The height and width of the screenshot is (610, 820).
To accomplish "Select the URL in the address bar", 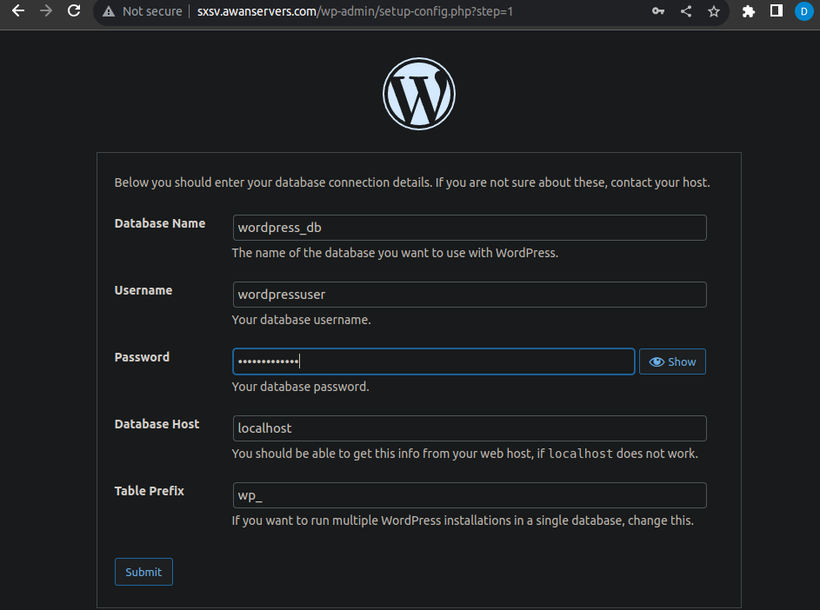I will (355, 11).
